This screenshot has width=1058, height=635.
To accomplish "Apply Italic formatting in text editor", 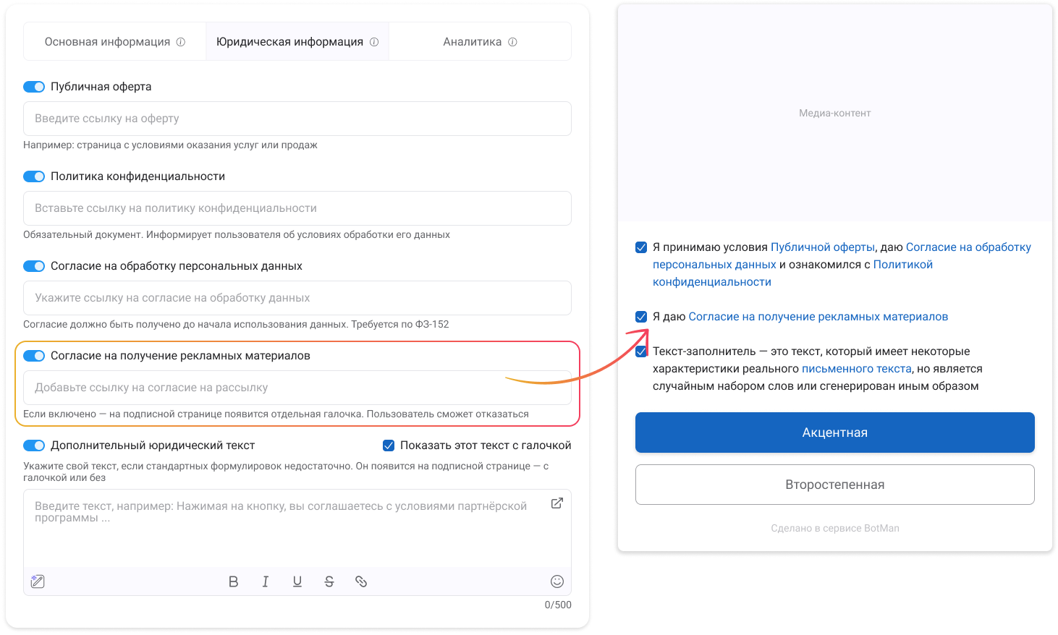I will click(265, 581).
